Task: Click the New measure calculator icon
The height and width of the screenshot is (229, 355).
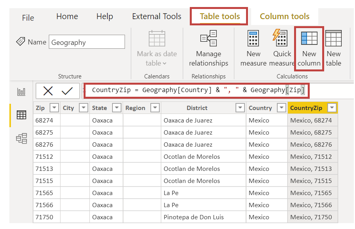Action: pyautogui.click(x=253, y=38)
